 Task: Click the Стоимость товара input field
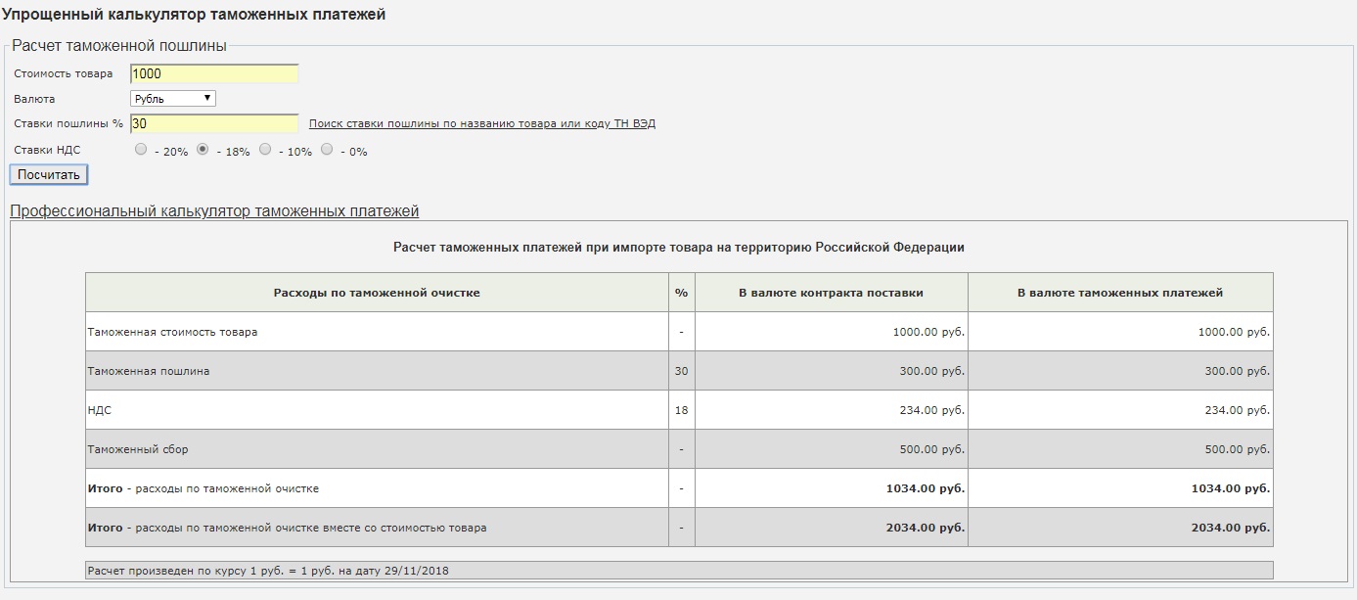tap(213, 73)
